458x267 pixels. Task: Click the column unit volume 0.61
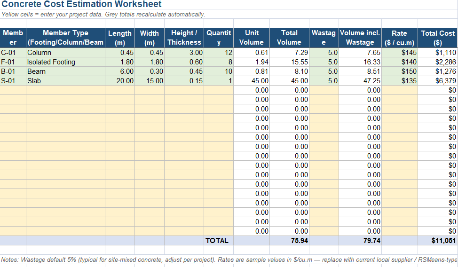[x=252, y=53]
